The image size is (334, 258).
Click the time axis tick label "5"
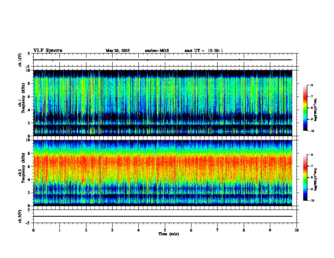point(165,230)
